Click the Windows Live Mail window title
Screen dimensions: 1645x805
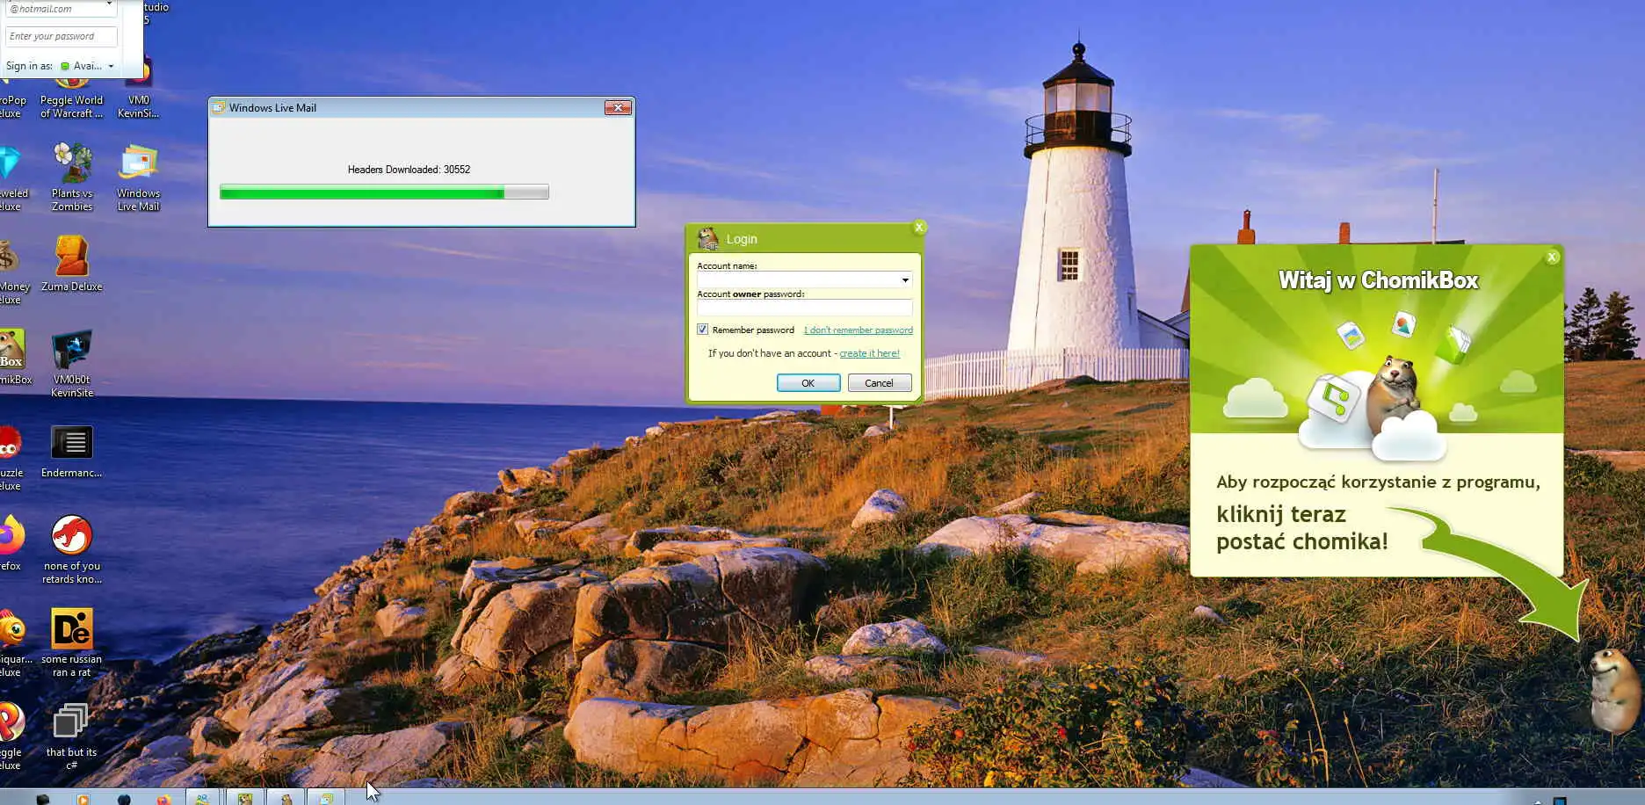pos(272,108)
